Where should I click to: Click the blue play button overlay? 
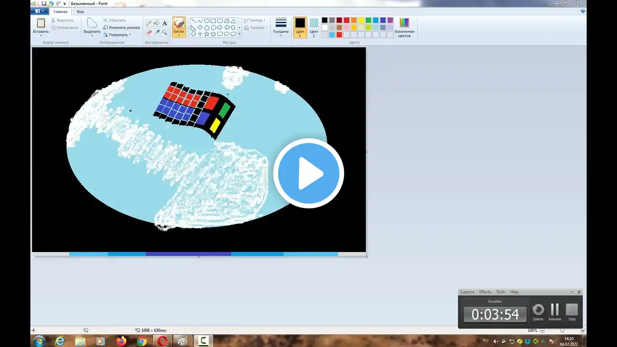pyautogui.click(x=308, y=173)
